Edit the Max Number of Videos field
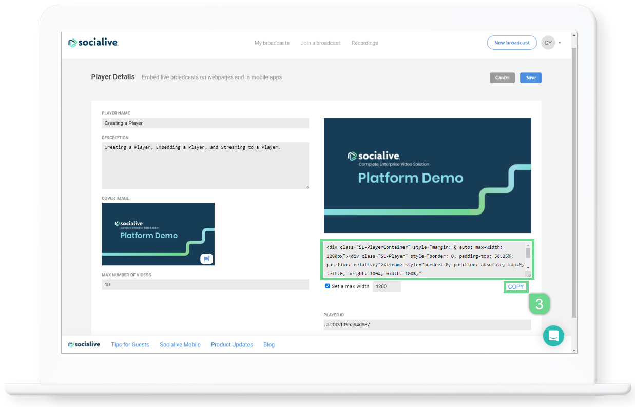The height and width of the screenshot is (407, 635). [205, 284]
